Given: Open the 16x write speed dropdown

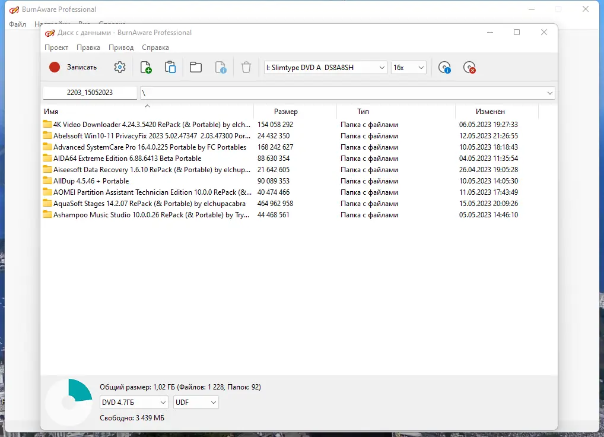Looking at the screenshot, I should pos(409,68).
